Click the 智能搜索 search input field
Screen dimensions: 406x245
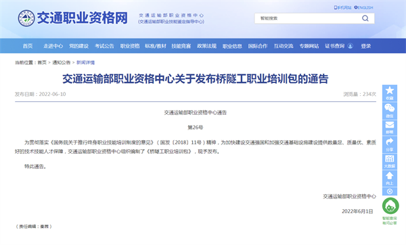pyautogui.click(x=308, y=18)
